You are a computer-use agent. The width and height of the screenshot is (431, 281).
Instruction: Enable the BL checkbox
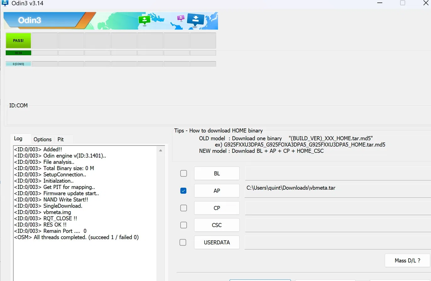click(x=183, y=174)
